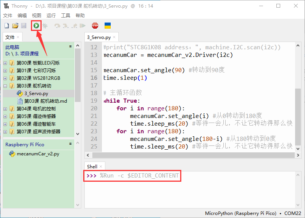Image resolution: width=305 pixels, height=218 pixels.
Task: Open the 帮助 menu
Action: (80, 16)
